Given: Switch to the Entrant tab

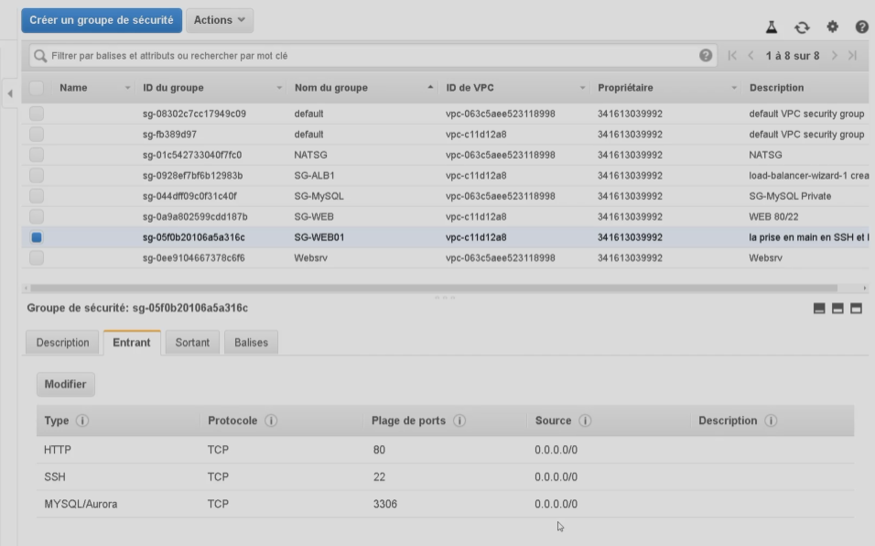Looking at the screenshot, I should 132,343.
